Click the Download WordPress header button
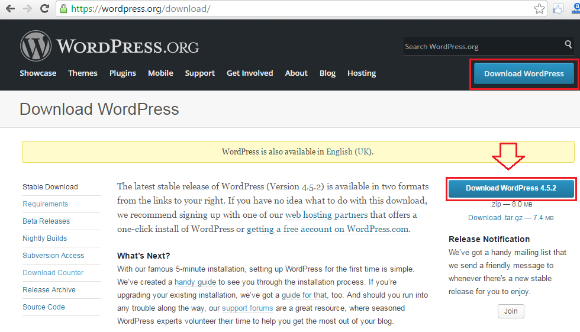The height and width of the screenshot is (332, 580). (524, 73)
